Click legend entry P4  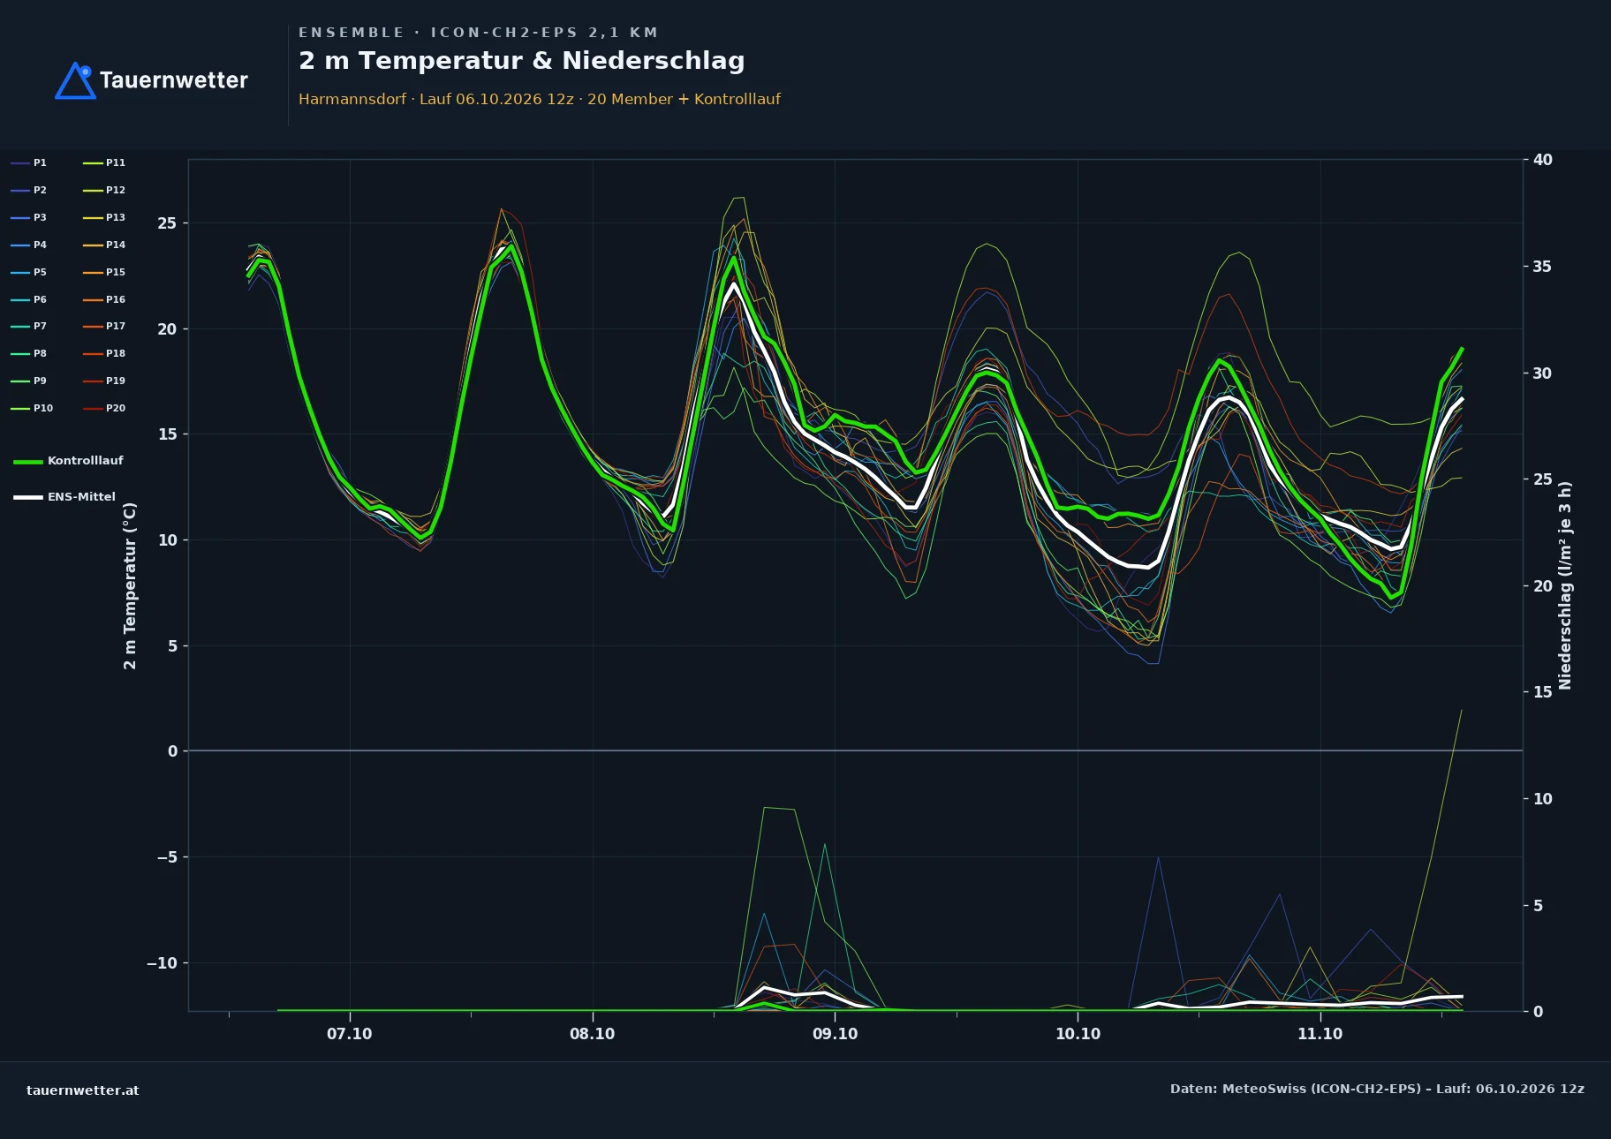[x=29, y=245]
